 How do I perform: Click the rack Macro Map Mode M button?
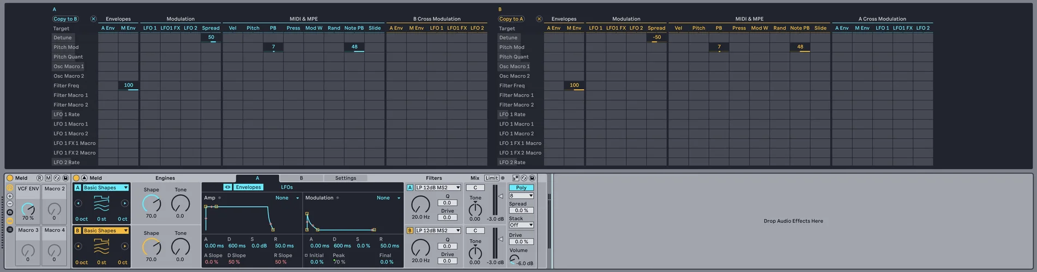[x=48, y=178]
